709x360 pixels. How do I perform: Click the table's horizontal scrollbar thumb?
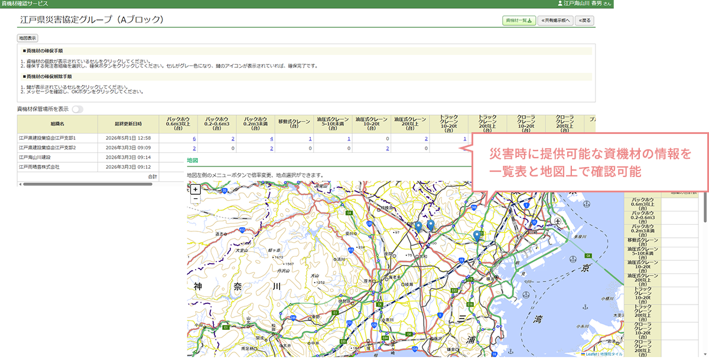coord(87,184)
